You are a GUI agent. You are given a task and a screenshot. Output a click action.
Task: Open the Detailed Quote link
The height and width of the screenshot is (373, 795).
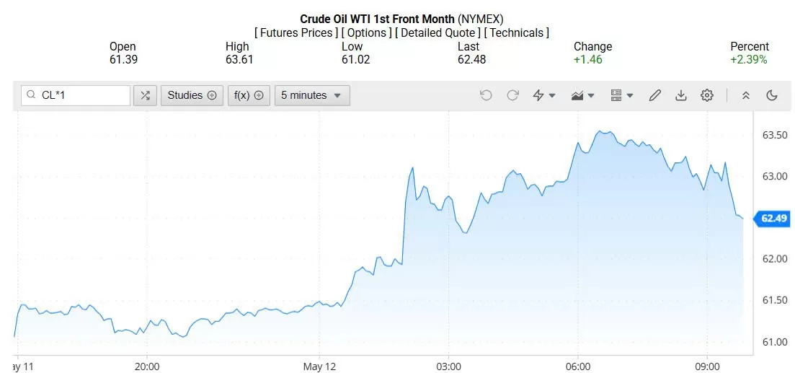pyautogui.click(x=438, y=32)
